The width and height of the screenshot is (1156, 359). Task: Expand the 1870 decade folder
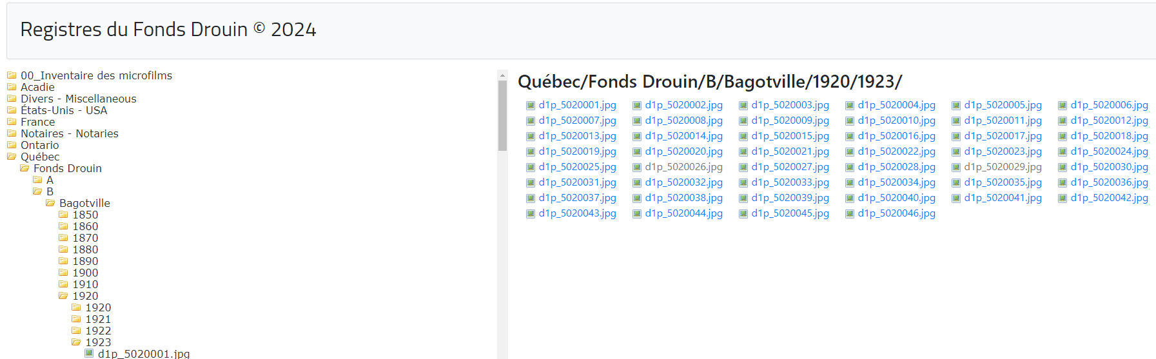click(x=85, y=238)
